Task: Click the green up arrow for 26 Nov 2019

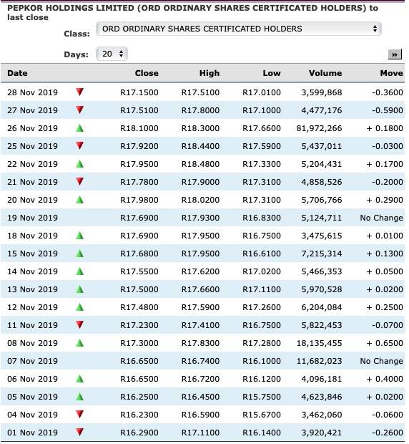Action: pos(79,128)
